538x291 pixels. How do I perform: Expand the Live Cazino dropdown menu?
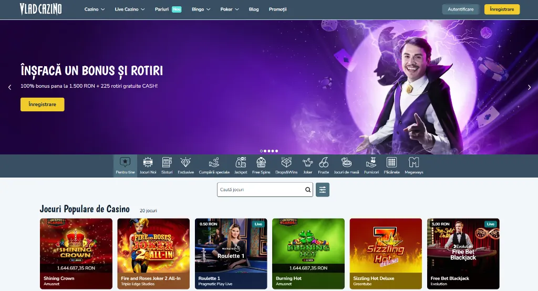tap(129, 9)
